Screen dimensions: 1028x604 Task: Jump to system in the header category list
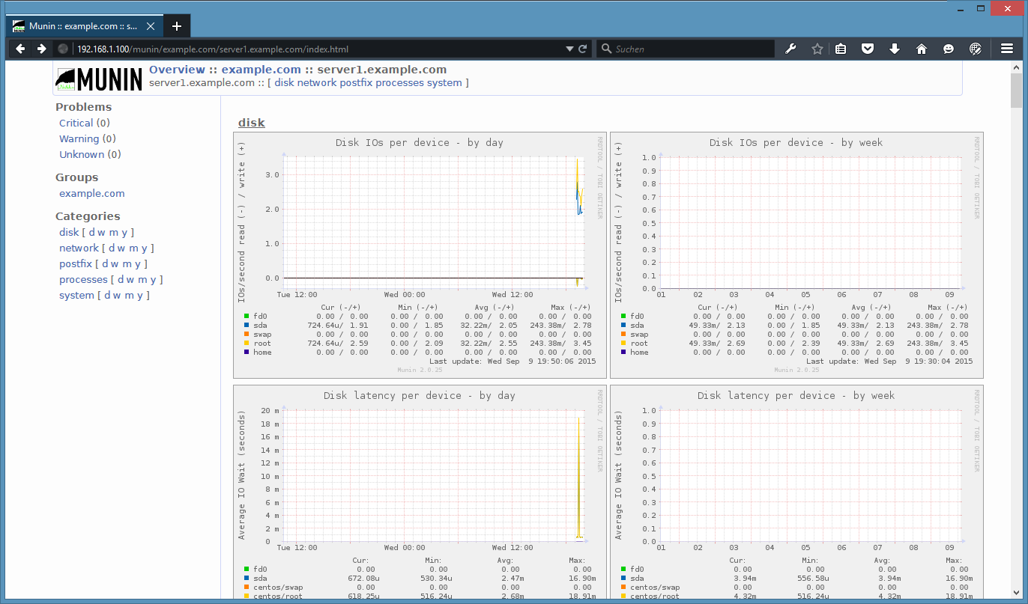point(444,83)
